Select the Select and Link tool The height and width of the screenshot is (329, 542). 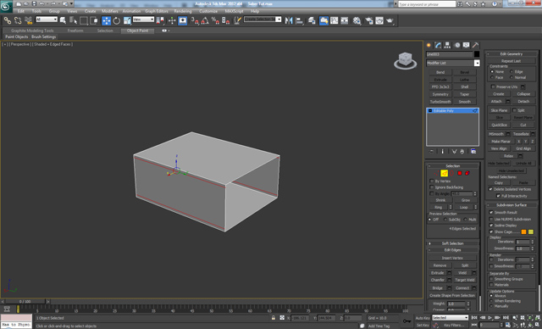pos(8,20)
